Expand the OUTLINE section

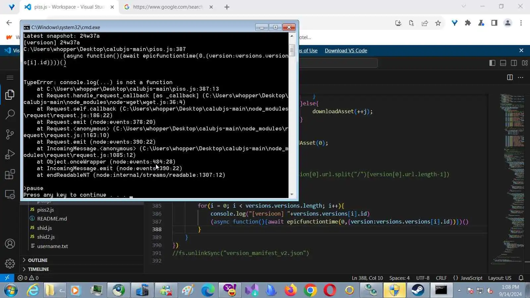[82, 260]
